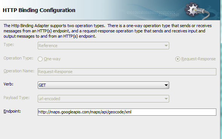Viewport: 222px width, 139px height.
Task: Select the One-way operation type radio button
Action: coord(40,59)
